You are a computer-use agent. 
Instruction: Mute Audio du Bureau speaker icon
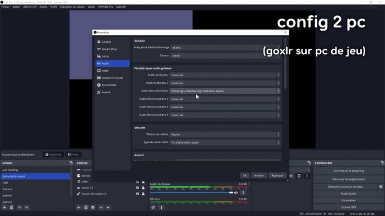point(236,193)
